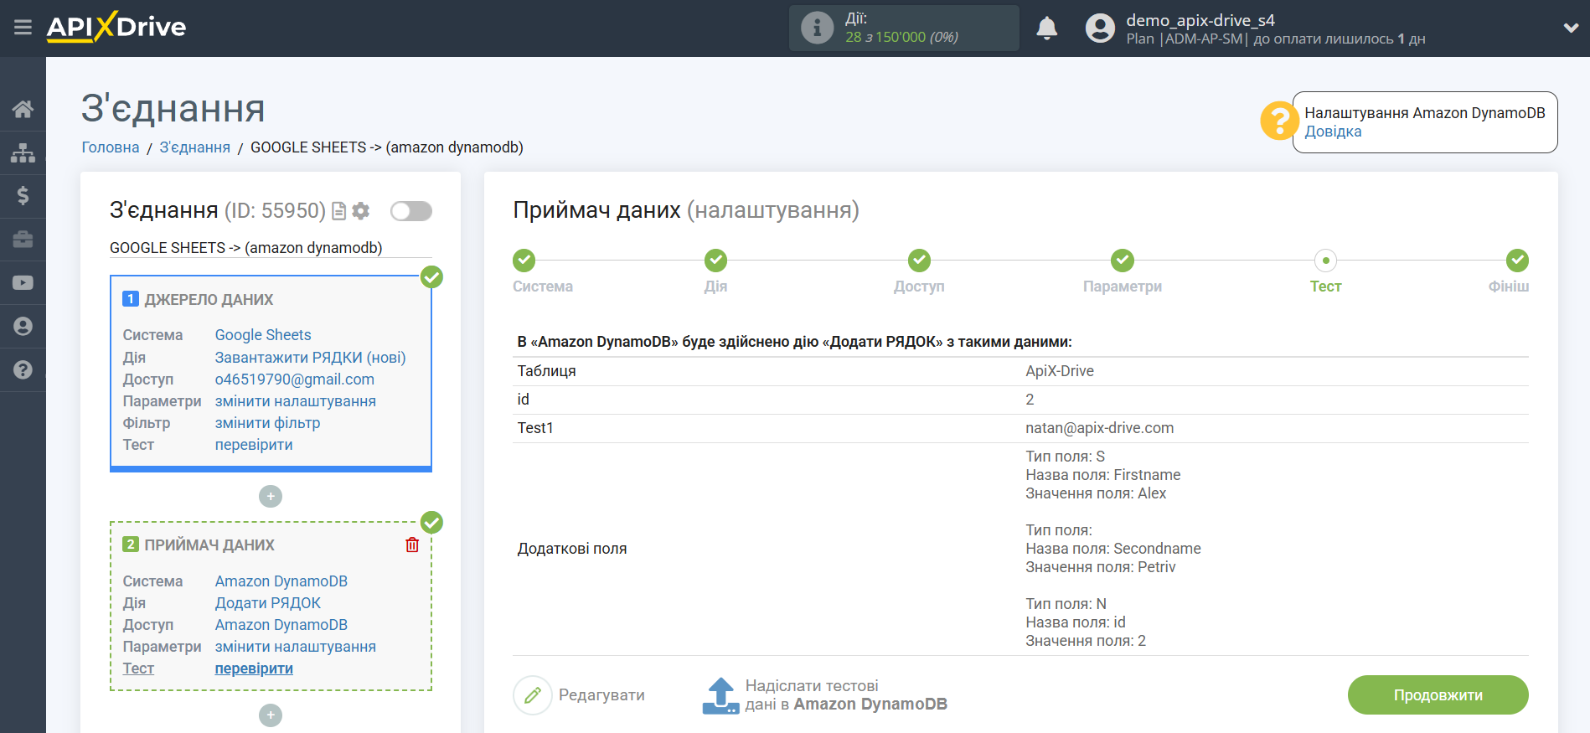The height and width of the screenshot is (733, 1590).
Task: Click the З'єднання breadcrumb link
Action: [x=194, y=147]
